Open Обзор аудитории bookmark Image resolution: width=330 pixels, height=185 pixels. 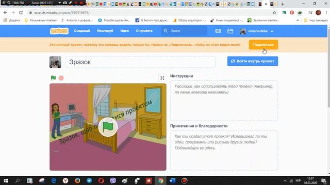coord(189,20)
